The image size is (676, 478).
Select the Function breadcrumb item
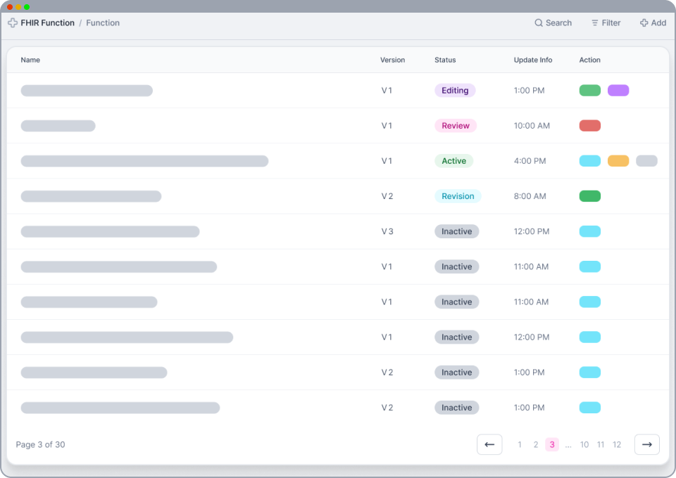click(103, 23)
